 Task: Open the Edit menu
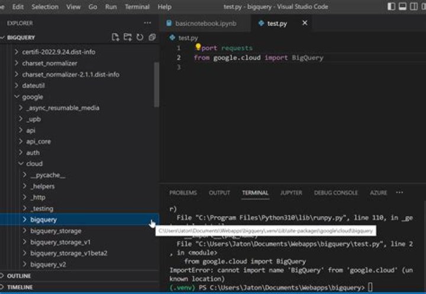click(18, 6)
